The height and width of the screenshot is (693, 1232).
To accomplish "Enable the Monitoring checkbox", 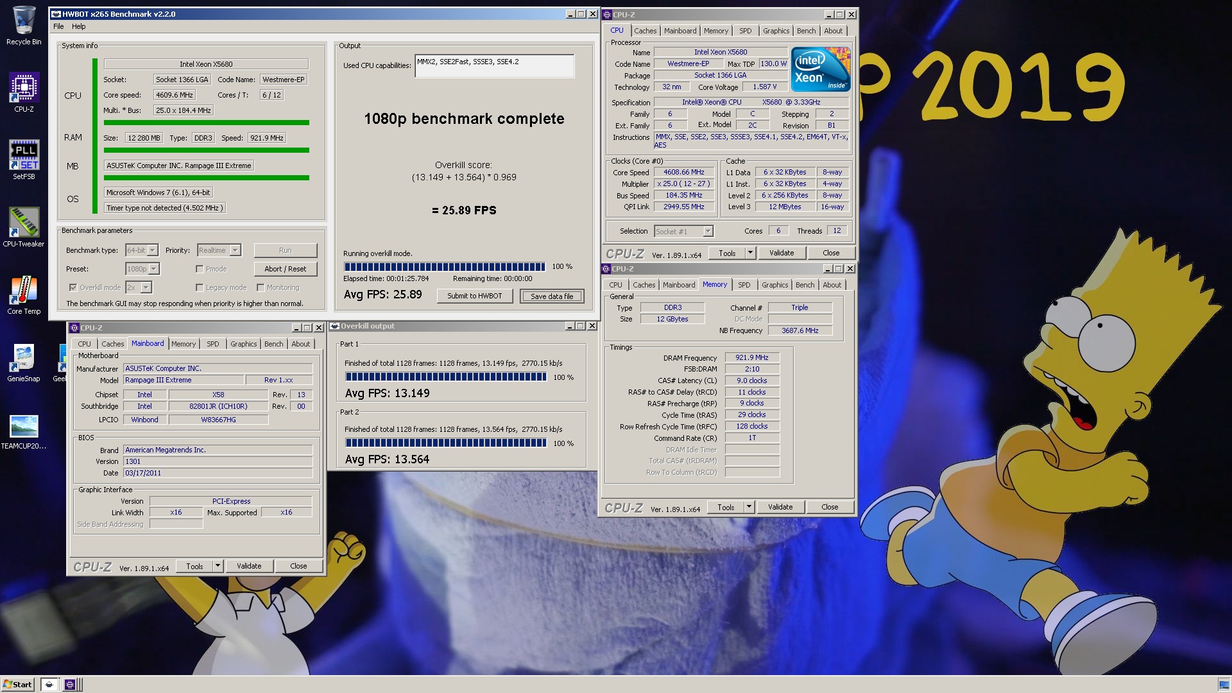I will coord(261,287).
